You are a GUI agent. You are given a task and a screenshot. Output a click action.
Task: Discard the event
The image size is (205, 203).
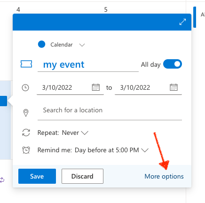tap(82, 176)
